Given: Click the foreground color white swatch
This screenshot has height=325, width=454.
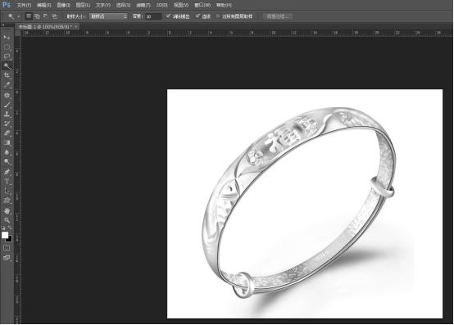Looking at the screenshot, I should pos(5,235).
